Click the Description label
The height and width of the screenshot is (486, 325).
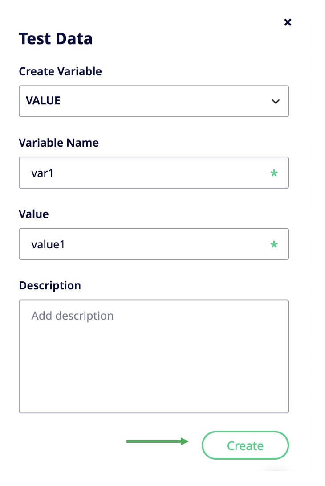point(50,286)
